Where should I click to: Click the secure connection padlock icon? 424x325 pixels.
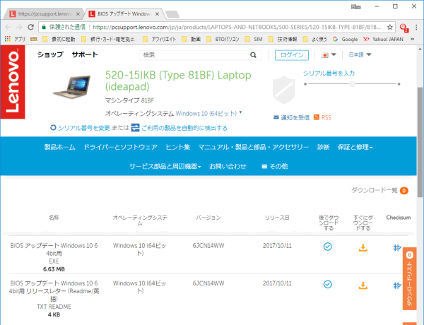coord(44,27)
